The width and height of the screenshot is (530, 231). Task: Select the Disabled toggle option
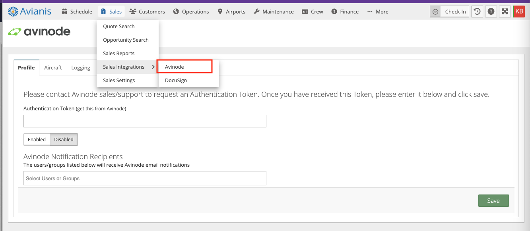[64, 139]
